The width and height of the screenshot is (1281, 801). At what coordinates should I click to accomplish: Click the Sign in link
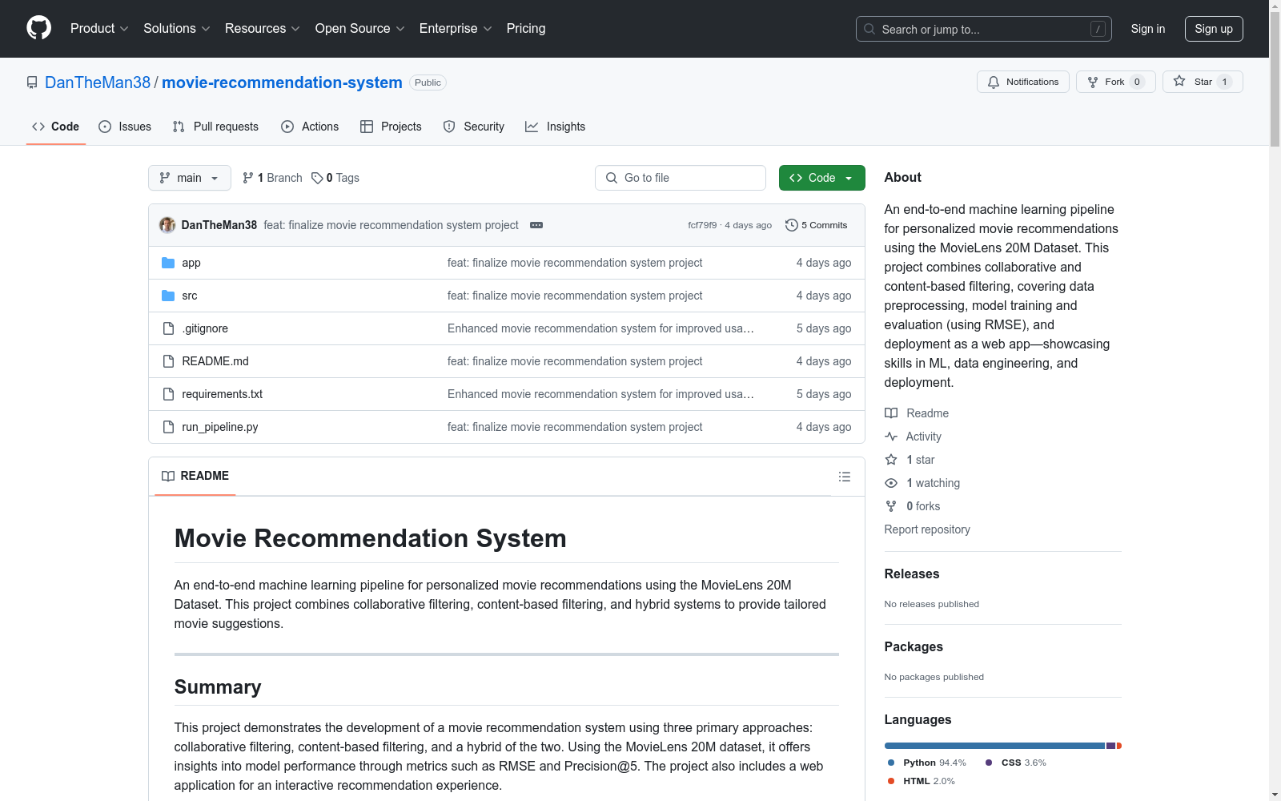(1147, 29)
